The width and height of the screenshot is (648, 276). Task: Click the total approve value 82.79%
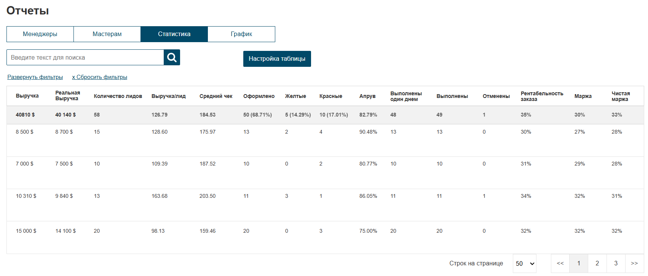click(368, 115)
